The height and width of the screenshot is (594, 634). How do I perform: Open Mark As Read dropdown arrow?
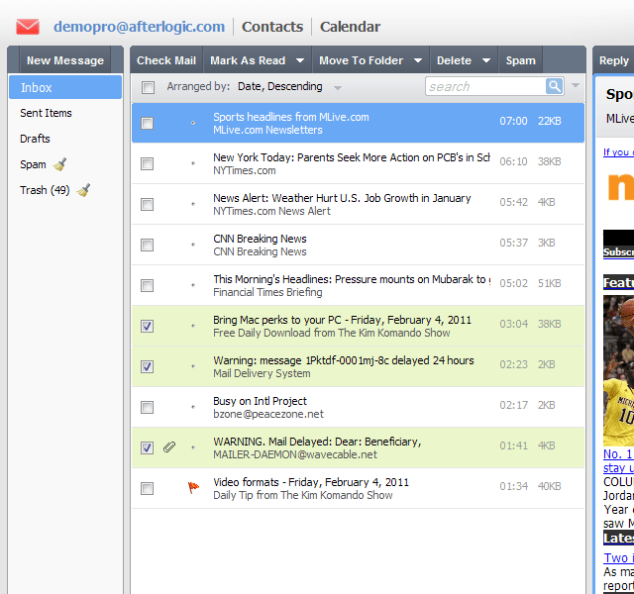tap(300, 60)
